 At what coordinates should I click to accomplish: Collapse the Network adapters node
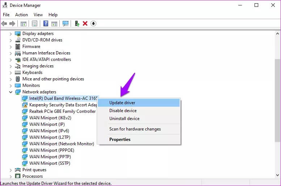[x=11, y=92]
